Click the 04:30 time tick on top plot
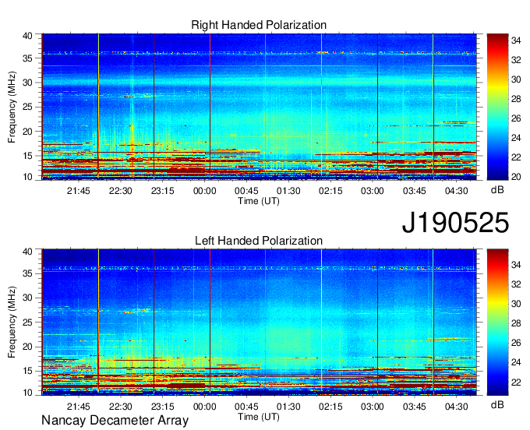The image size is (530, 430). [456, 191]
